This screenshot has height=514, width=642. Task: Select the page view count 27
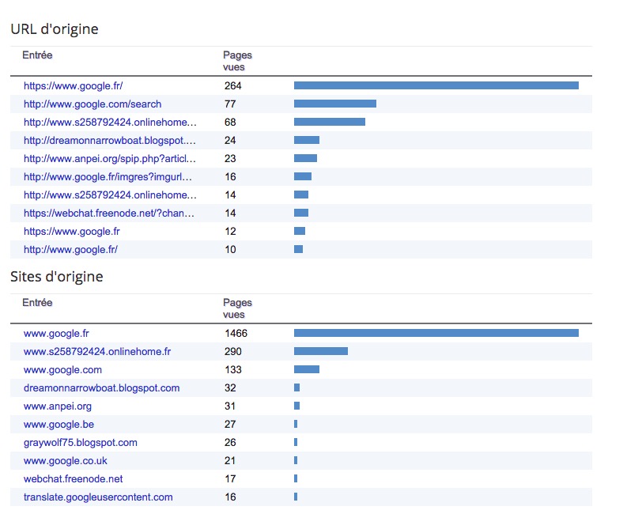coord(230,425)
